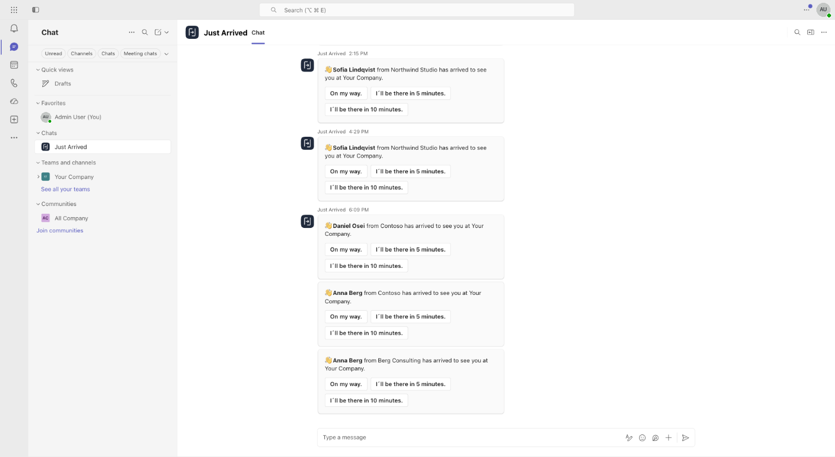
Task: Filter by Meeting chats
Action: (x=140, y=53)
